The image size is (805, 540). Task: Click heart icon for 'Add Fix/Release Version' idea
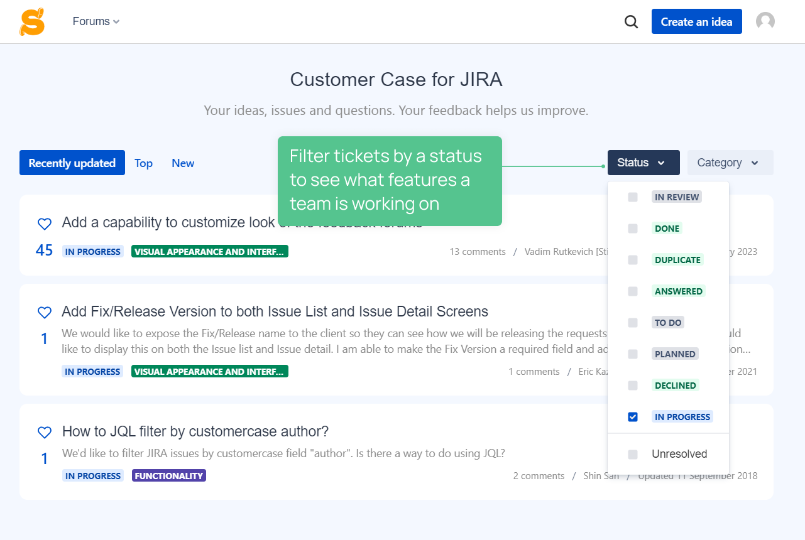[x=44, y=312]
